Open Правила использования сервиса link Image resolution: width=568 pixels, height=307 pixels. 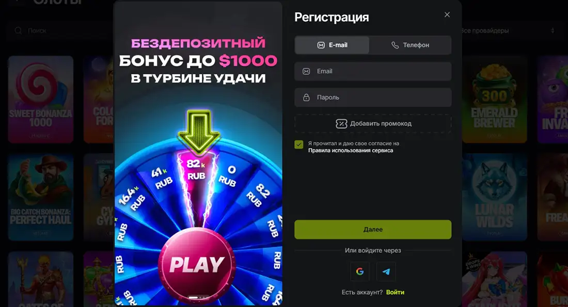point(351,151)
